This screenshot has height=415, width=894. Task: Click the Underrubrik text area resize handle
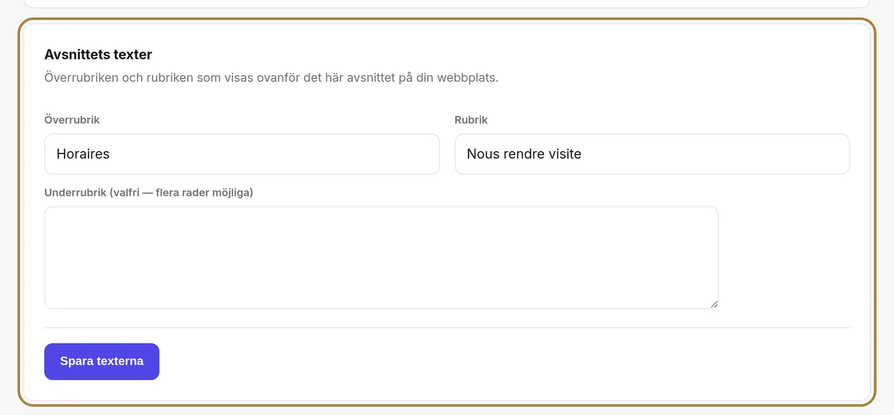click(714, 304)
